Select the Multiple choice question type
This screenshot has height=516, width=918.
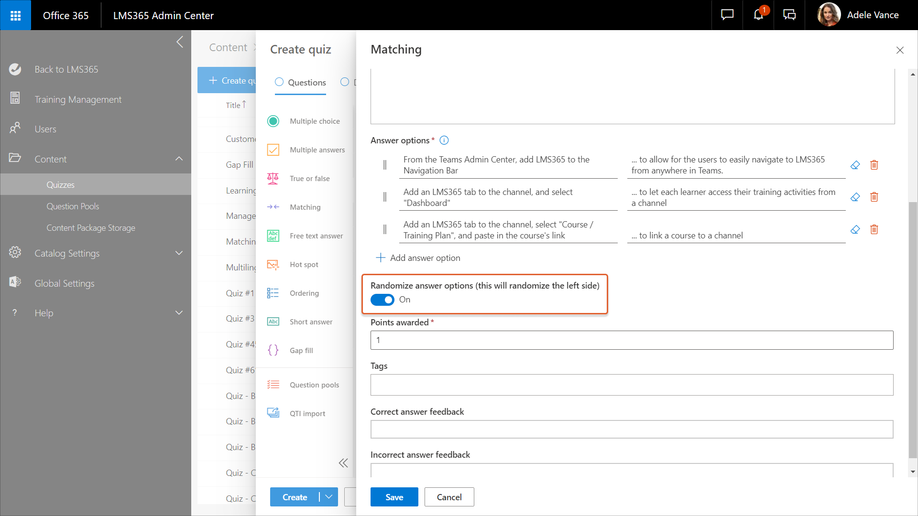click(314, 121)
